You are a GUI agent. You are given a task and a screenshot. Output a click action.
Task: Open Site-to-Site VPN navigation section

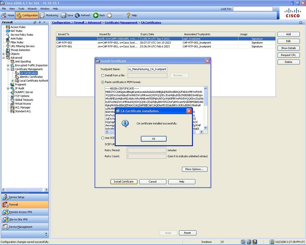tap(25, 219)
